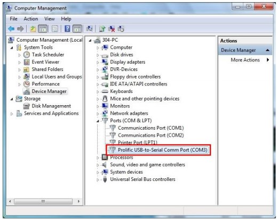Select Device Manager in left tree
Screen dimensions: 277x220
[49, 91]
